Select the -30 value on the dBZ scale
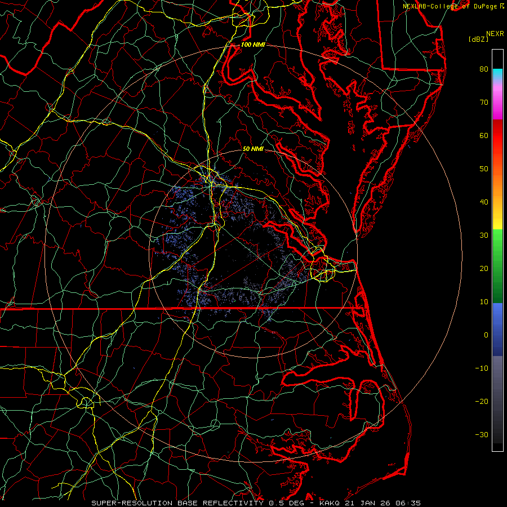507x507 pixels. (482, 434)
